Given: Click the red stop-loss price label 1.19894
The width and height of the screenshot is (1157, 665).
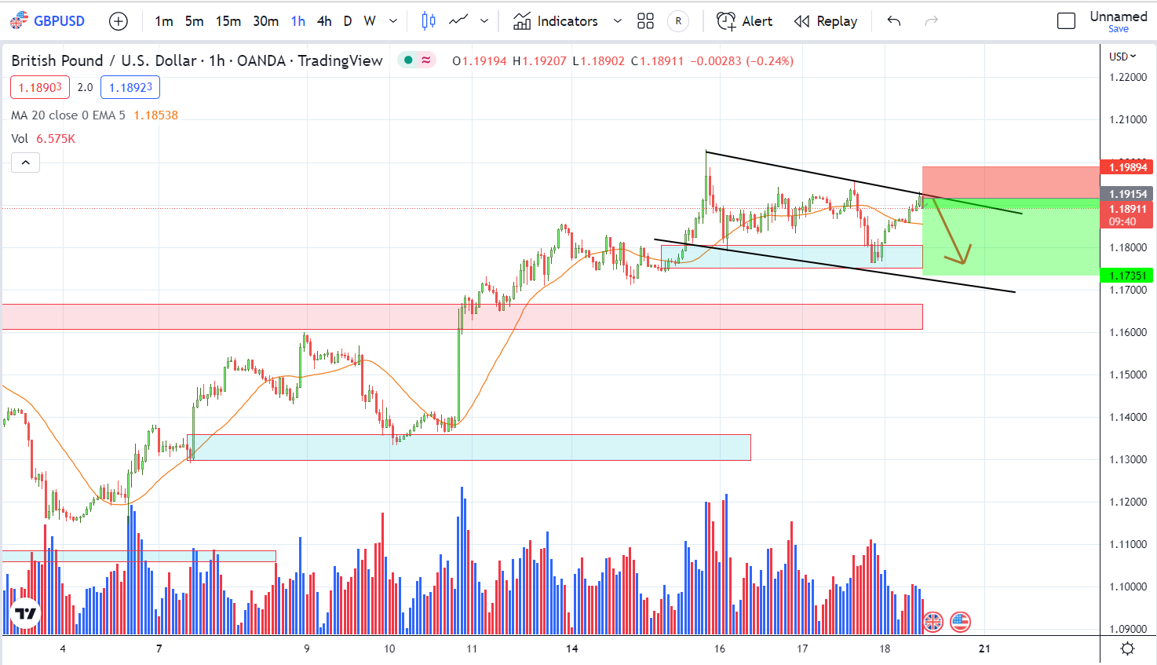Looking at the screenshot, I should (x=1128, y=166).
